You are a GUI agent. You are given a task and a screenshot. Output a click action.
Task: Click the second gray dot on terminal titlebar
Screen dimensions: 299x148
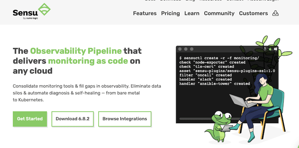pyautogui.click(x=186, y=49)
